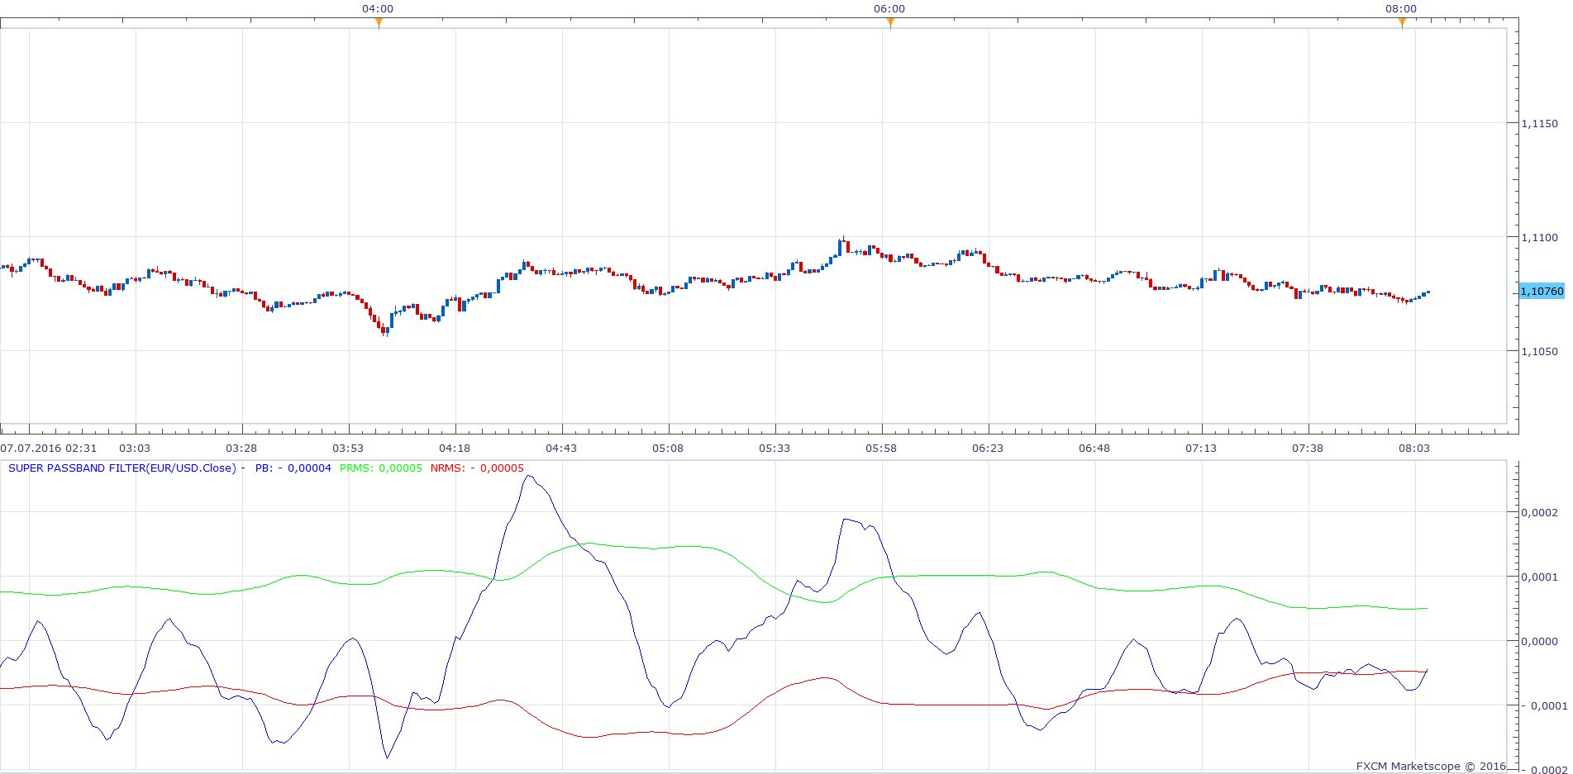
Task: Click the green PRMS: 0,00005 label
Action: point(380,468)
